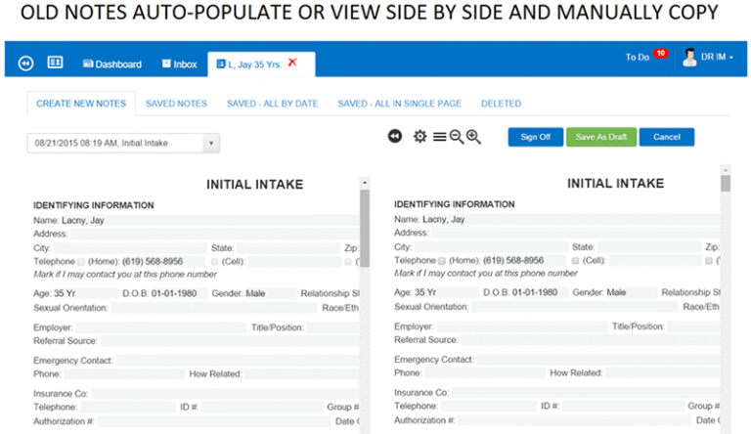This screenshot has height=434, width=751.
Task: Click Emergency Contact field in left form
Action: point(238,361)
